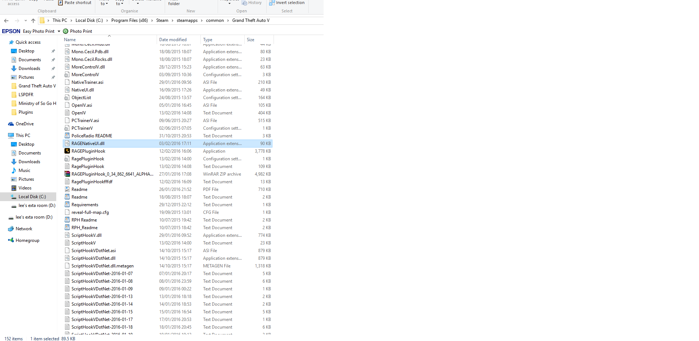Select the RPH_Readme text document
Viewport: 699px width, 341px height.
(85, 228)
